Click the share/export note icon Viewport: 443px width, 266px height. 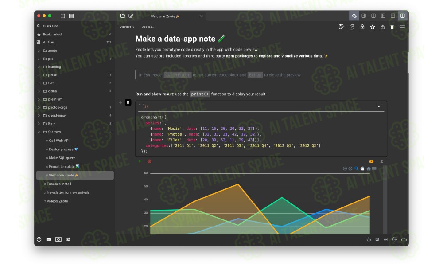click(x=383, y=27)
